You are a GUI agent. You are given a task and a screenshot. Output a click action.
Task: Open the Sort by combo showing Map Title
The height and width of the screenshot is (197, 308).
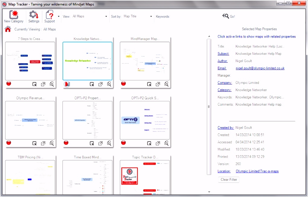pos(138,16)
